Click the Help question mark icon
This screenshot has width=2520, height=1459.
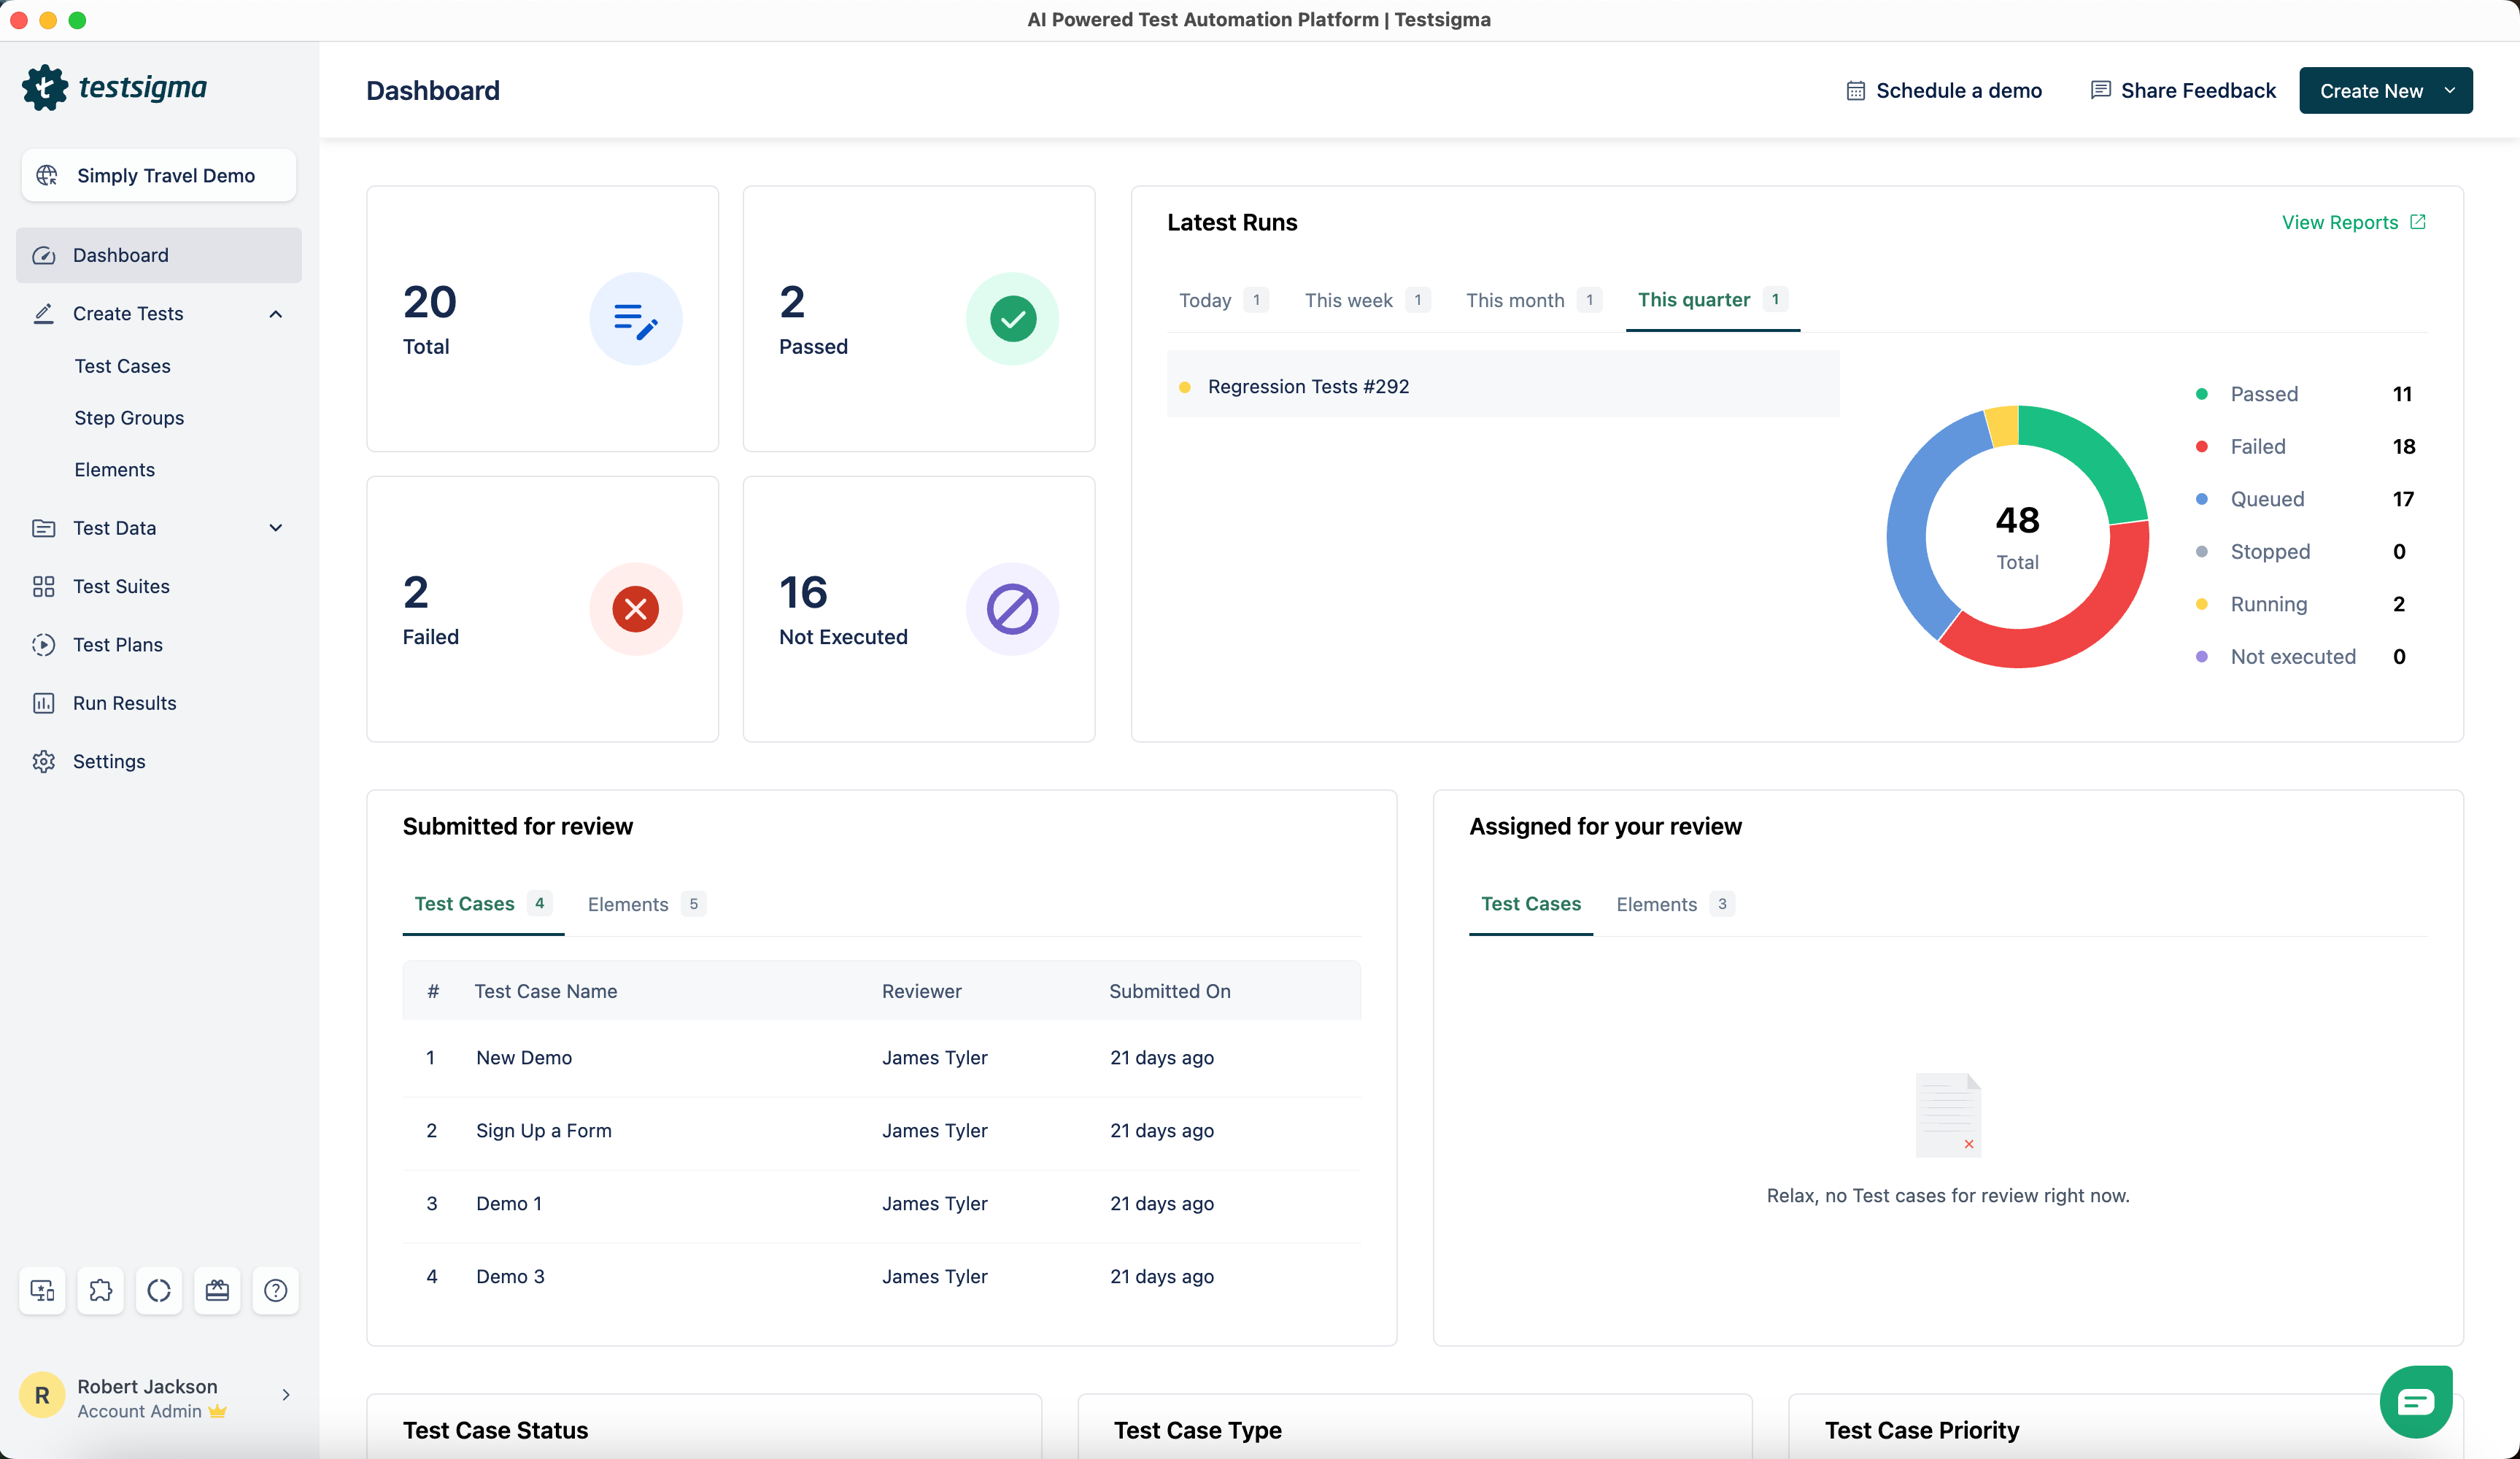pos(276,1291)
